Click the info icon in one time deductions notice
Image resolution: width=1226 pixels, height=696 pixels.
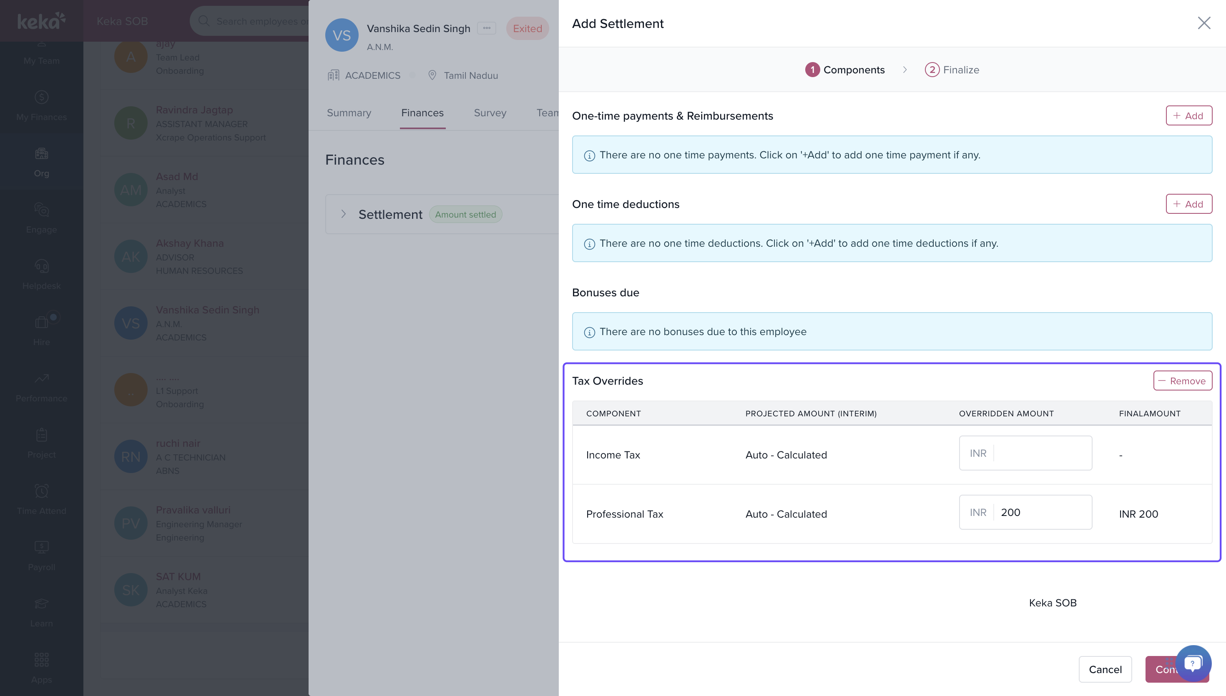(589, 244)
